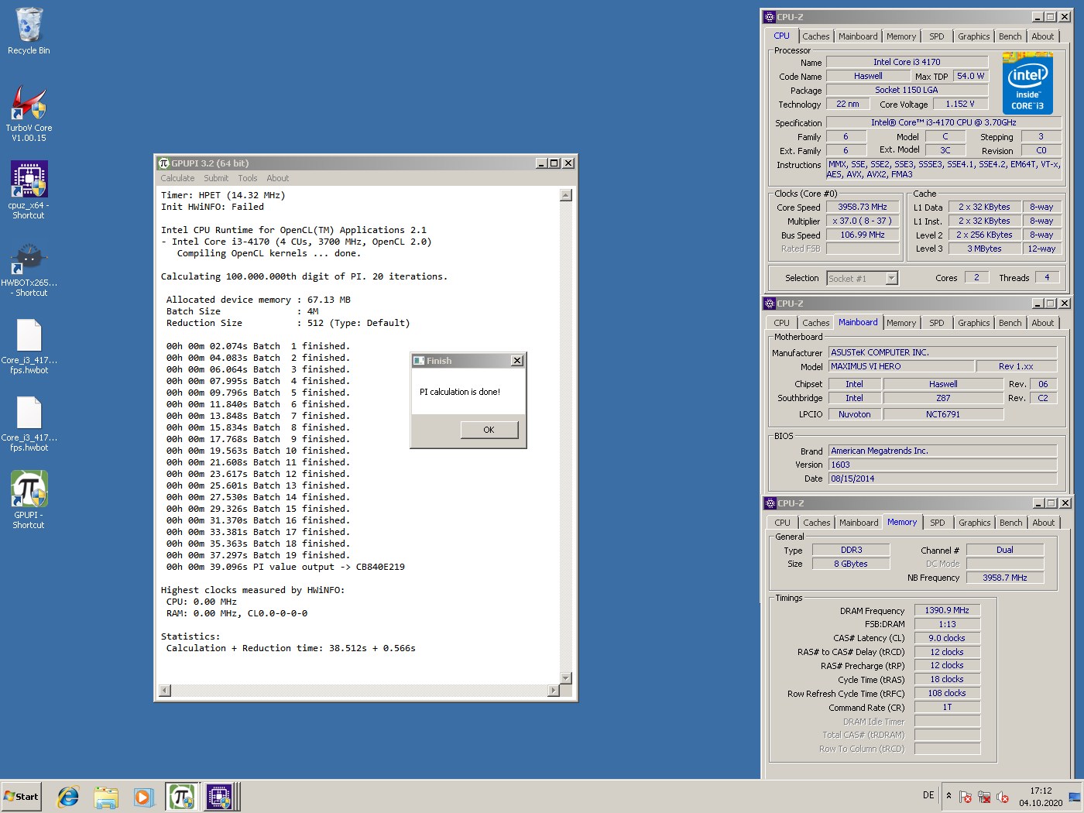1084x813 pixels.
Task: Open SPD tab in top CPU-Z window
Action: pos(937,36)
